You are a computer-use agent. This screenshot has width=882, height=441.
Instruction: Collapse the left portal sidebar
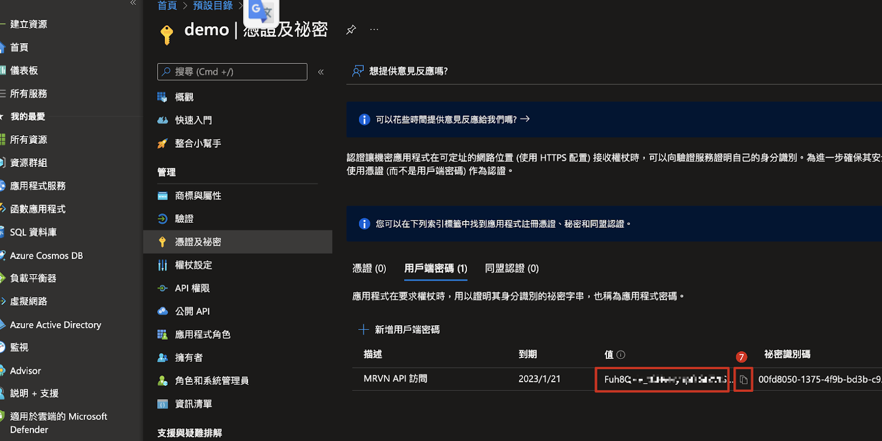click(133, 3)
